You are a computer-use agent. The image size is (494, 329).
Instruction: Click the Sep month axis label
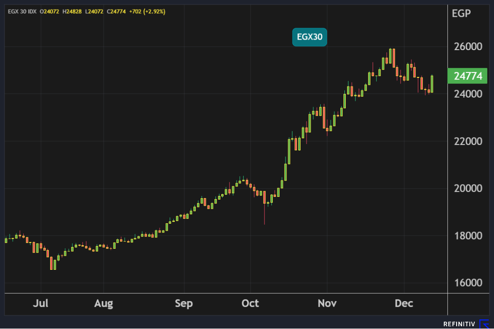[x=184, y=303]
